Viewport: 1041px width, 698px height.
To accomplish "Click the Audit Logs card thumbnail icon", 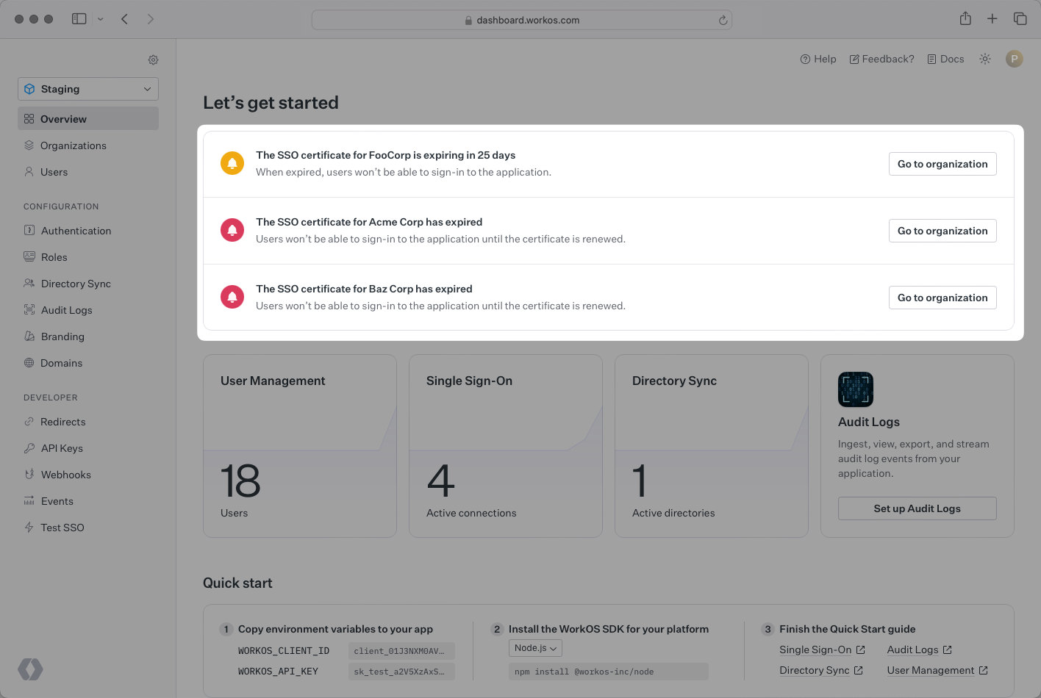I will coord(855,389).
